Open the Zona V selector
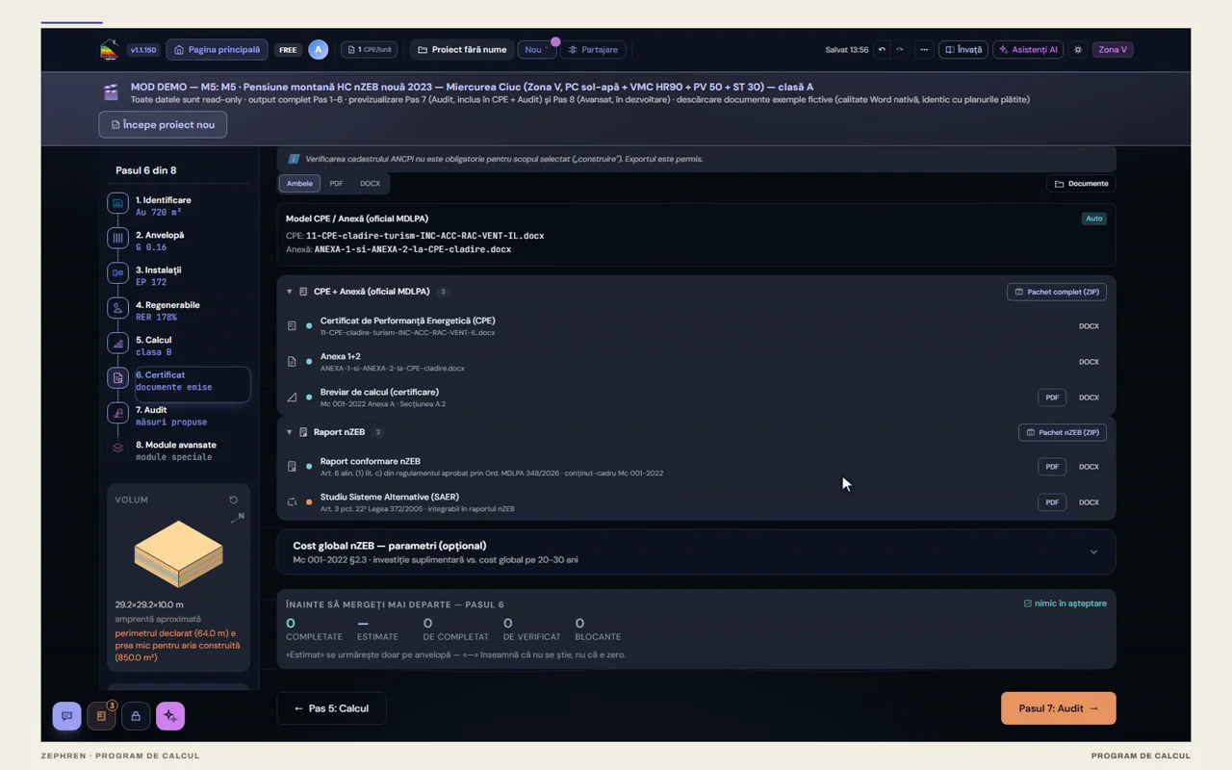The image size is (1232, 770). [x=1113, y=50]
